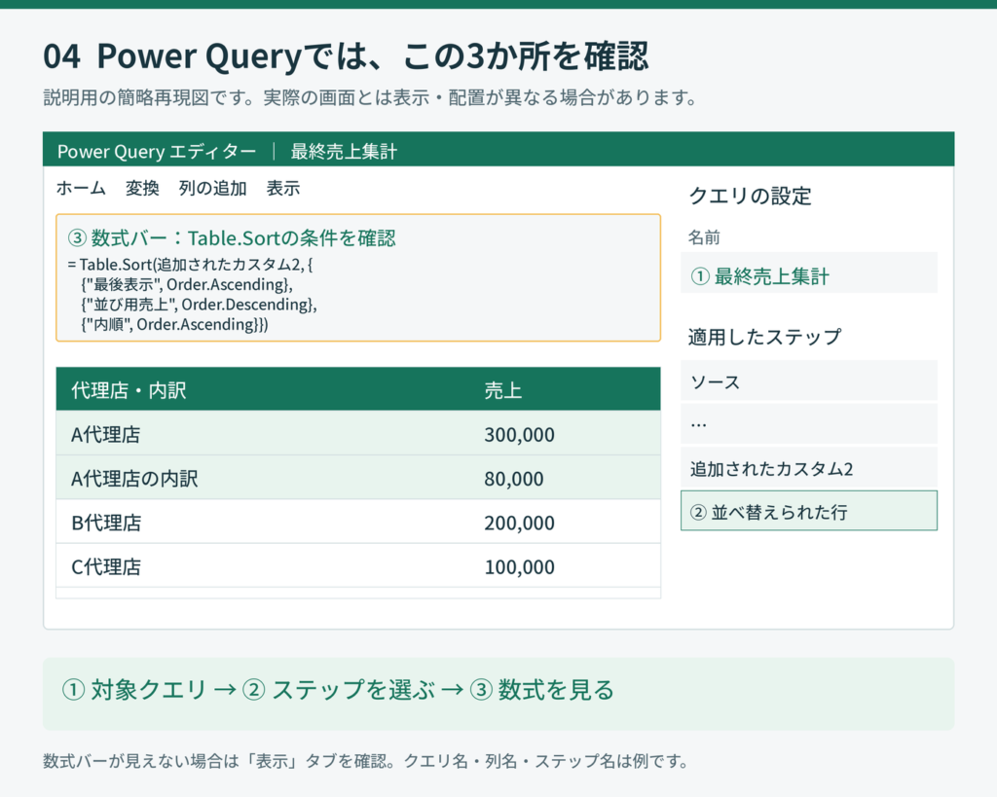Click the 100,000 sales value
997x797 pixels.
tap(520, 566)
